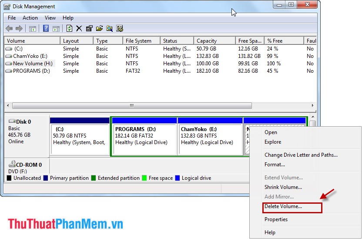Click the drive icon next to (C:) in list

point(9,49)
